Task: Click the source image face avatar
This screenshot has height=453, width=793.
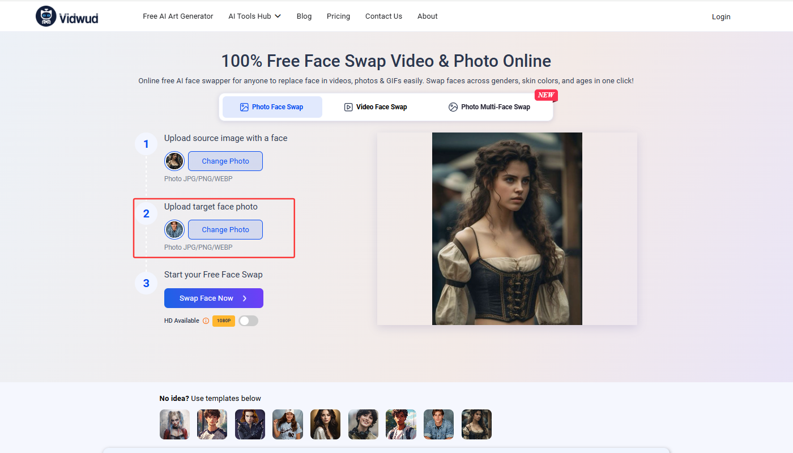Action: click(x=174, y=161)
